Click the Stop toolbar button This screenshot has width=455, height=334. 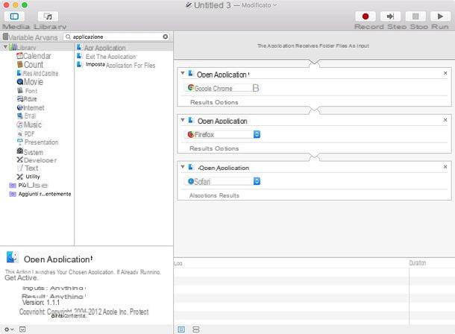coord(415,16)
